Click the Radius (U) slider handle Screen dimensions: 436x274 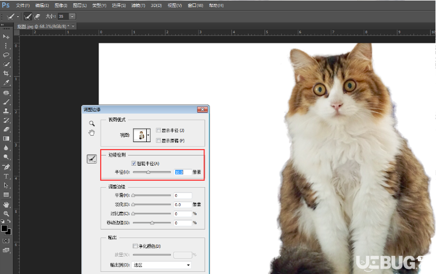pos(148,172)
